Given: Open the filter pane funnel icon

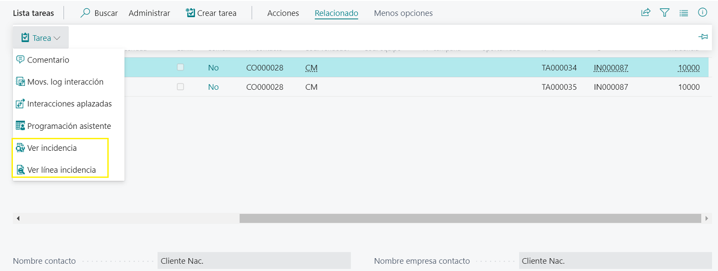Looking at the screenshot, I should click(665, 13).
